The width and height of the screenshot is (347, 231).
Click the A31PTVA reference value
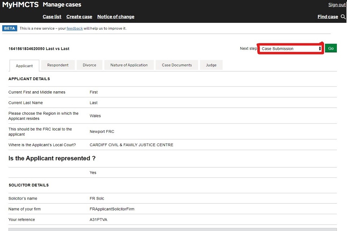tap(98, 219)
